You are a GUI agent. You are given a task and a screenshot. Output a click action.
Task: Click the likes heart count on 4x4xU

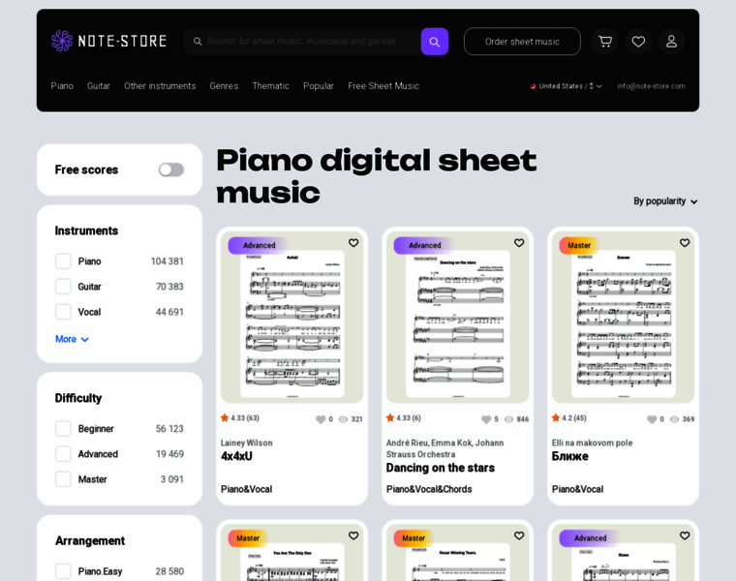click(x=324, y=419)
